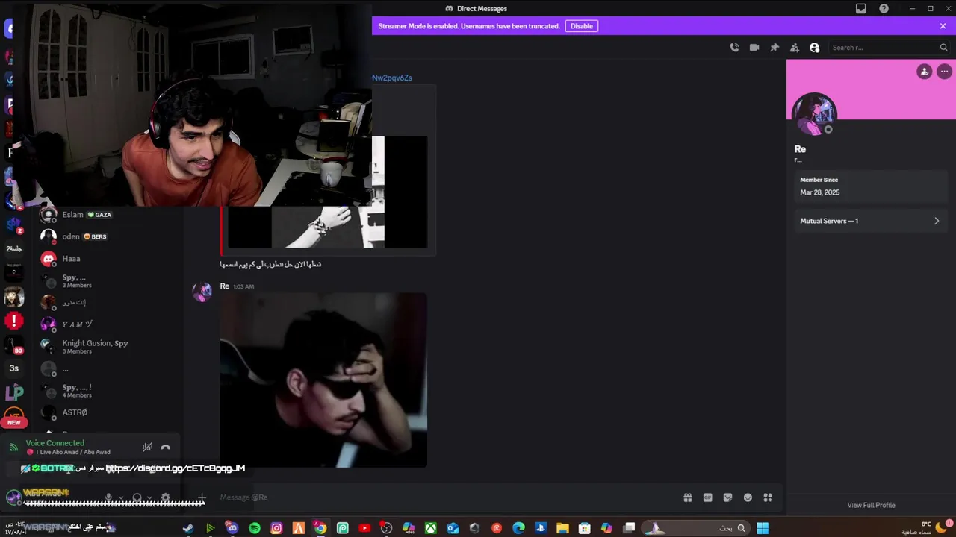Click Re's avatar beside the message
This screenshot has width=956, height=537.
pos(202,292)
